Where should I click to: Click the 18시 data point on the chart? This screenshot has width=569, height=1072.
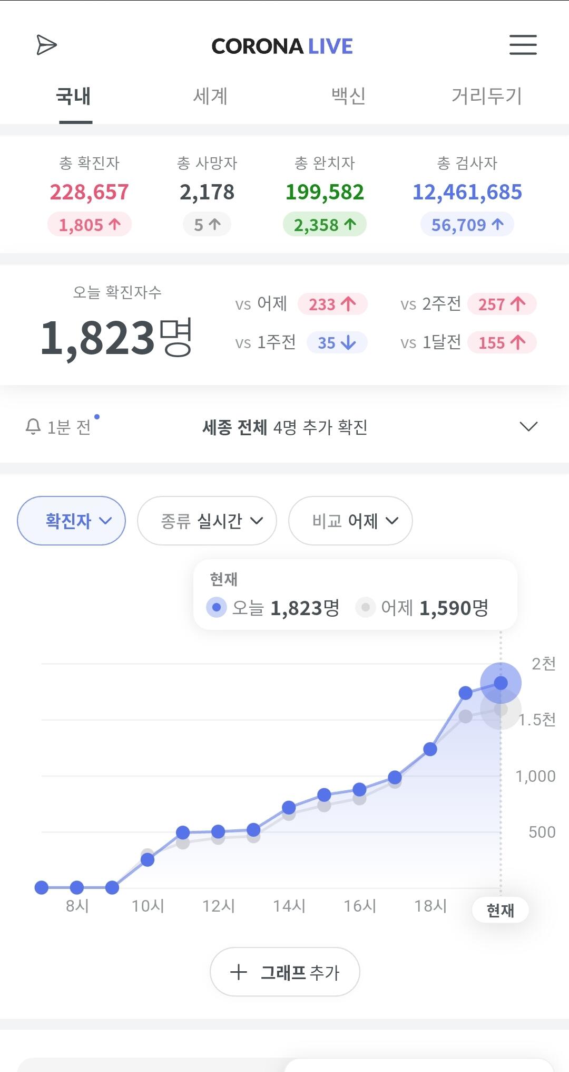tap(430, 749)
